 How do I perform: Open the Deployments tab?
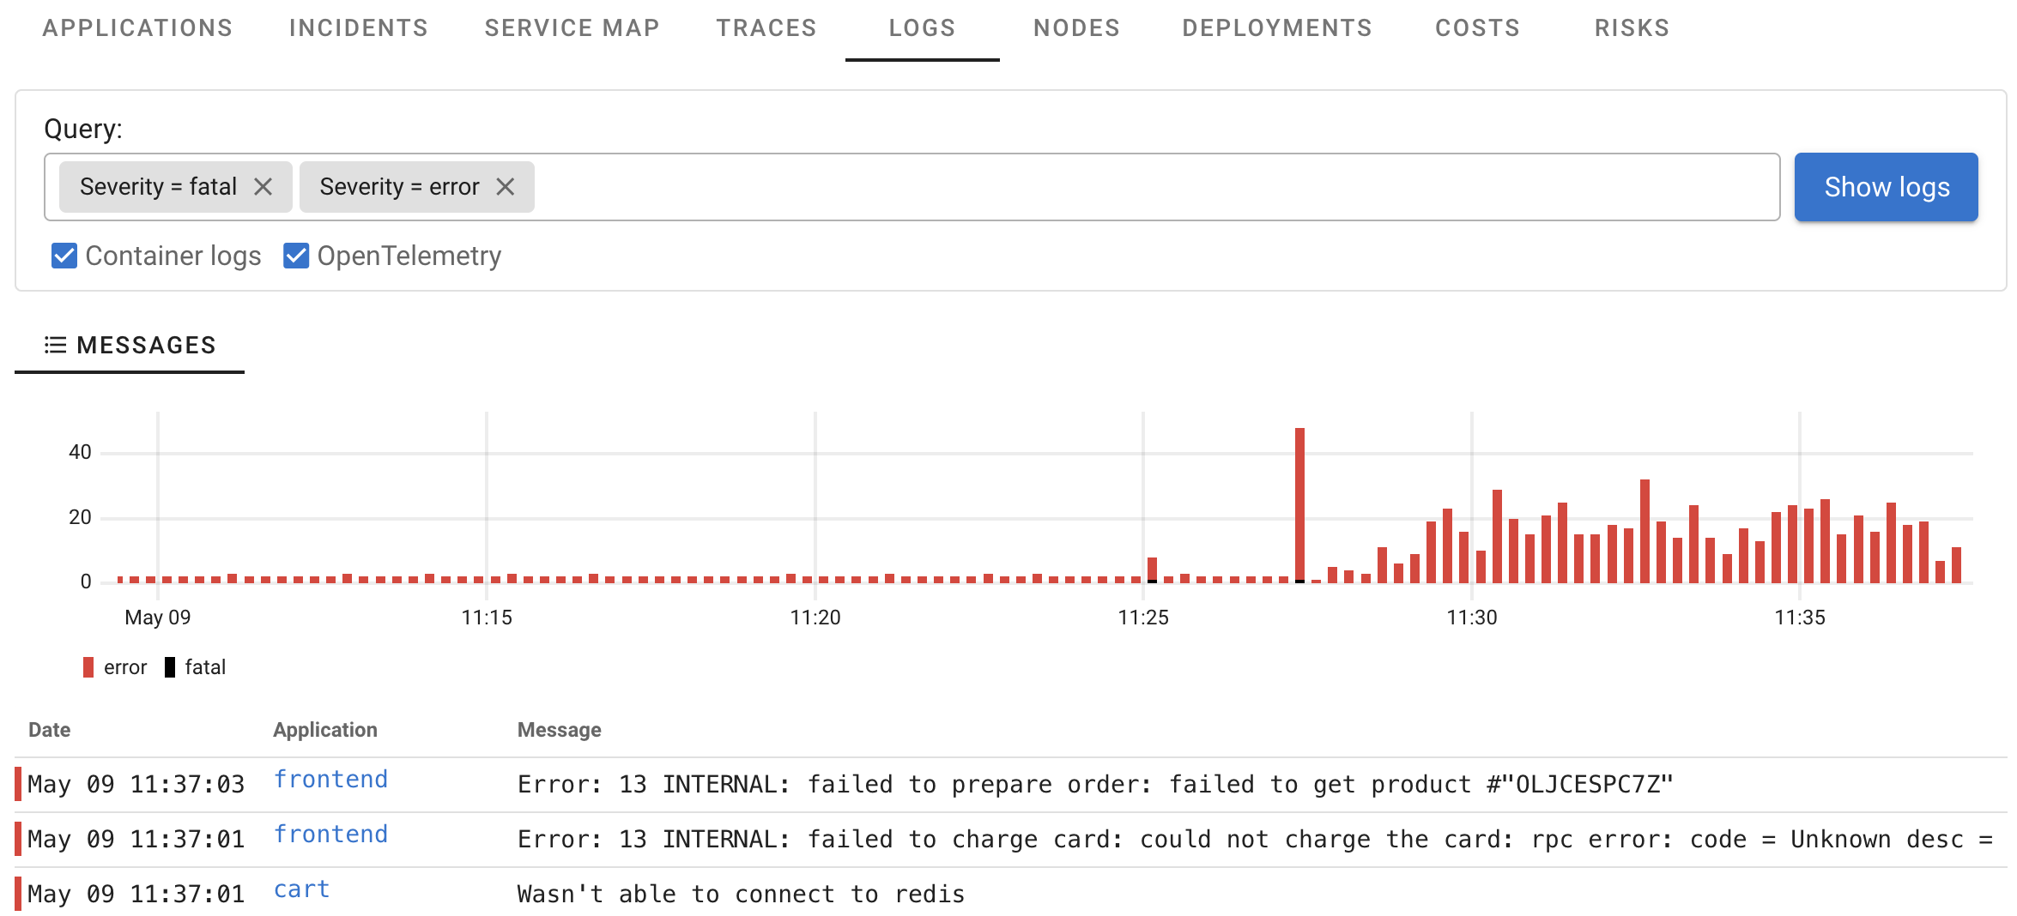click(1277, 28)
